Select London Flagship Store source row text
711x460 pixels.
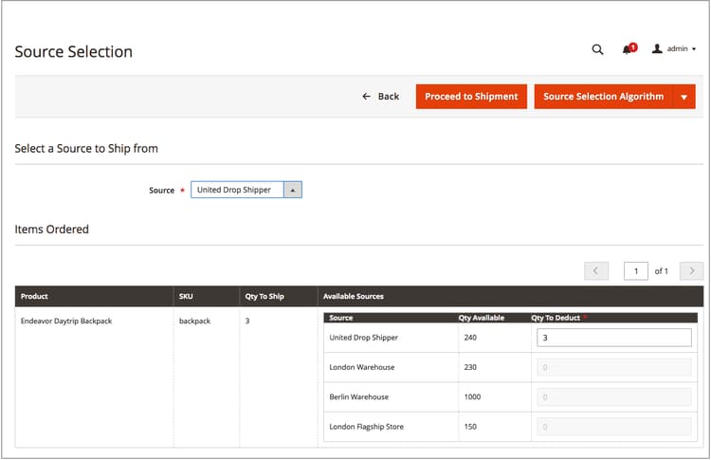click(366, 427)
